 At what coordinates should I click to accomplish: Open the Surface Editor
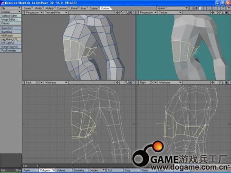[10, 16]
